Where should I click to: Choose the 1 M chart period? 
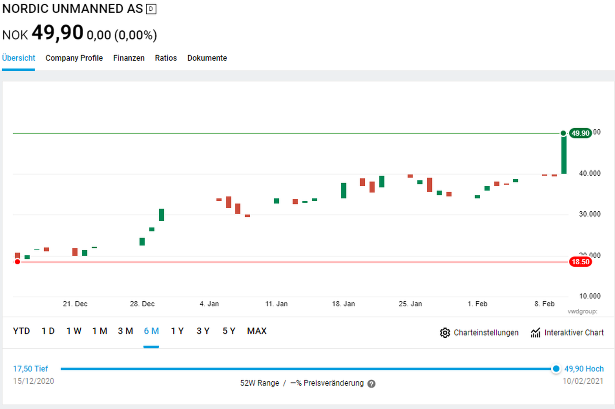point(100,331)
